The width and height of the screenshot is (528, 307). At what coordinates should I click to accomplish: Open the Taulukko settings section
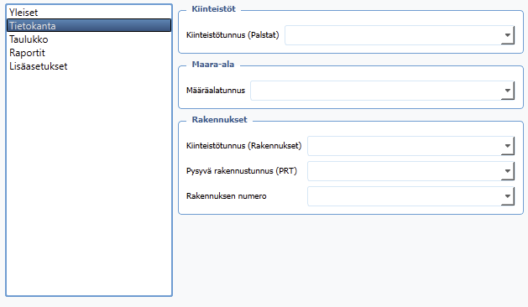pyautogui.click(x=89, y=39)
